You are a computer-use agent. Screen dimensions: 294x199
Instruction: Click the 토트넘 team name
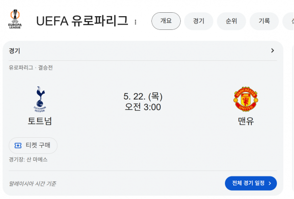point(40,121)
